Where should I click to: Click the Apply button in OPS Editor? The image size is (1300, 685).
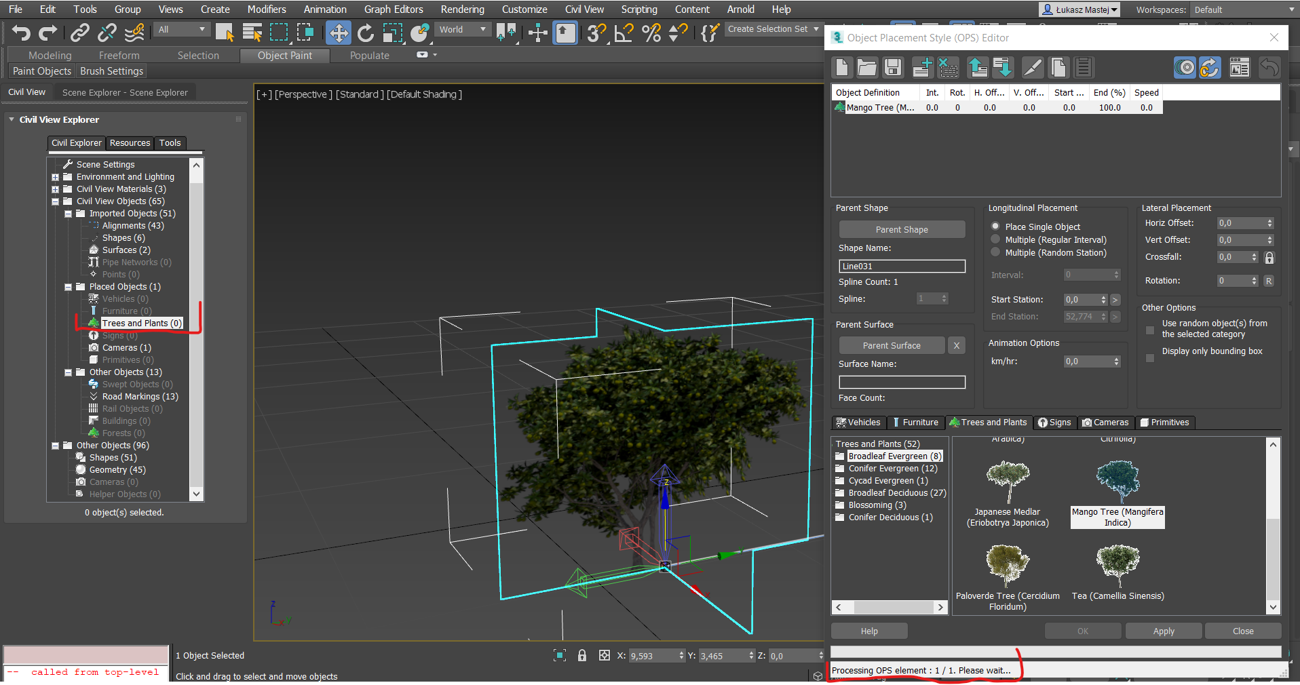click(1163, 630)
